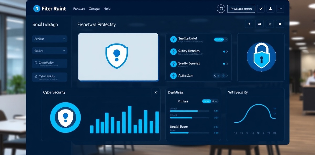Open the Camage menu

pyautogui.click(x=94, y=9)
